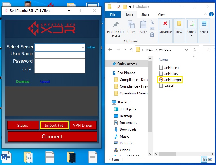This screenshot has height=165, width=216.
Task: Open the Operations Manag folder
Action: pyautogui.click(x=131, y=93)
